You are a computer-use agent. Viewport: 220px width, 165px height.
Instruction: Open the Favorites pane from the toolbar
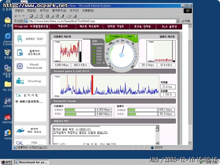coord(52,16)
